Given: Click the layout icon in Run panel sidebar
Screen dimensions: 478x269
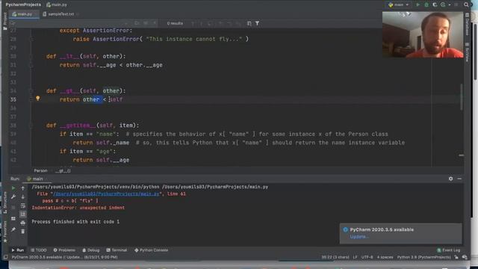Looking at the screenshot, I should pos(13,219).
